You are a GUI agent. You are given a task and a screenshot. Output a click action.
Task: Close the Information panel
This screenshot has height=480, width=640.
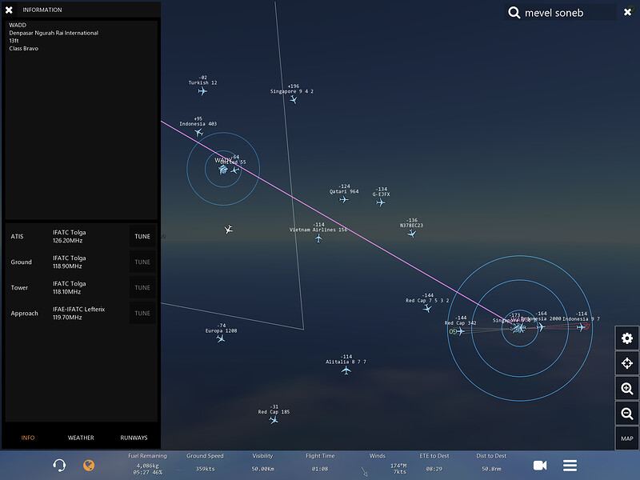pos(9,10)
